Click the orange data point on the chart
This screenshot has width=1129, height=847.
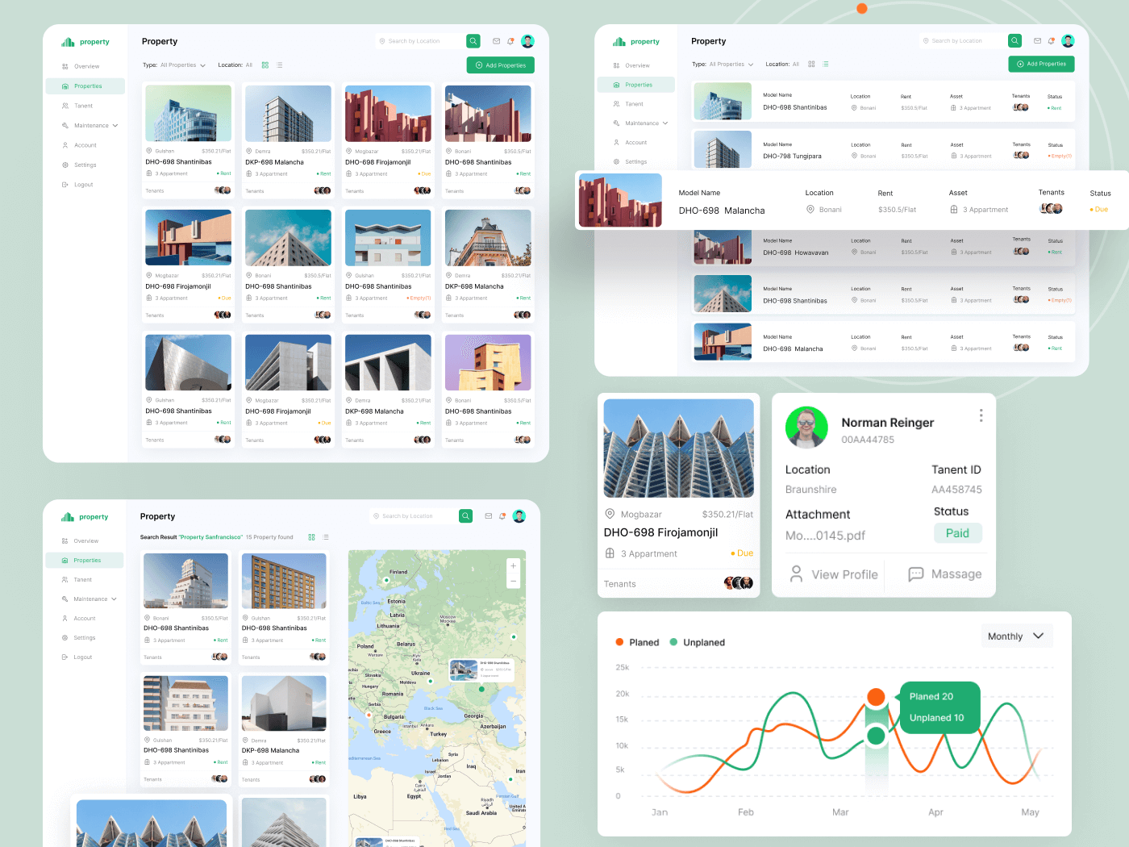876,697
